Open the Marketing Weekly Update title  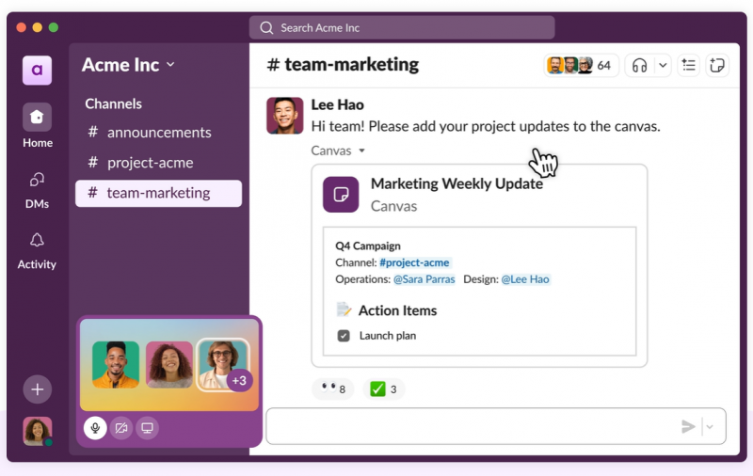tap(457, 183)
